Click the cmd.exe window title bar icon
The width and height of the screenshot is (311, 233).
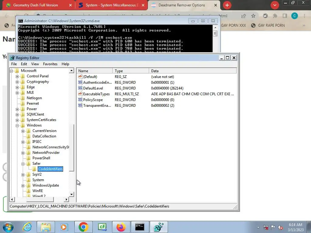coord(20,21)
